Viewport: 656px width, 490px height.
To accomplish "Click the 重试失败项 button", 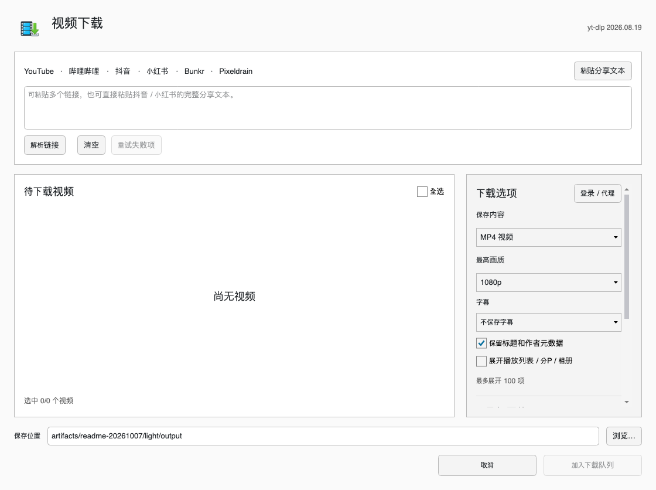I will (x=136, y=145).
